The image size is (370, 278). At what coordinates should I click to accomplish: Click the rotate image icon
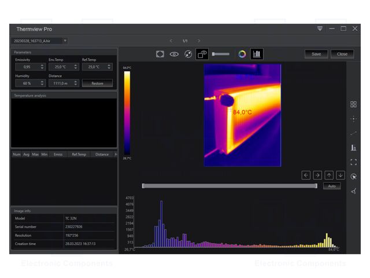(x=188, y=54)
